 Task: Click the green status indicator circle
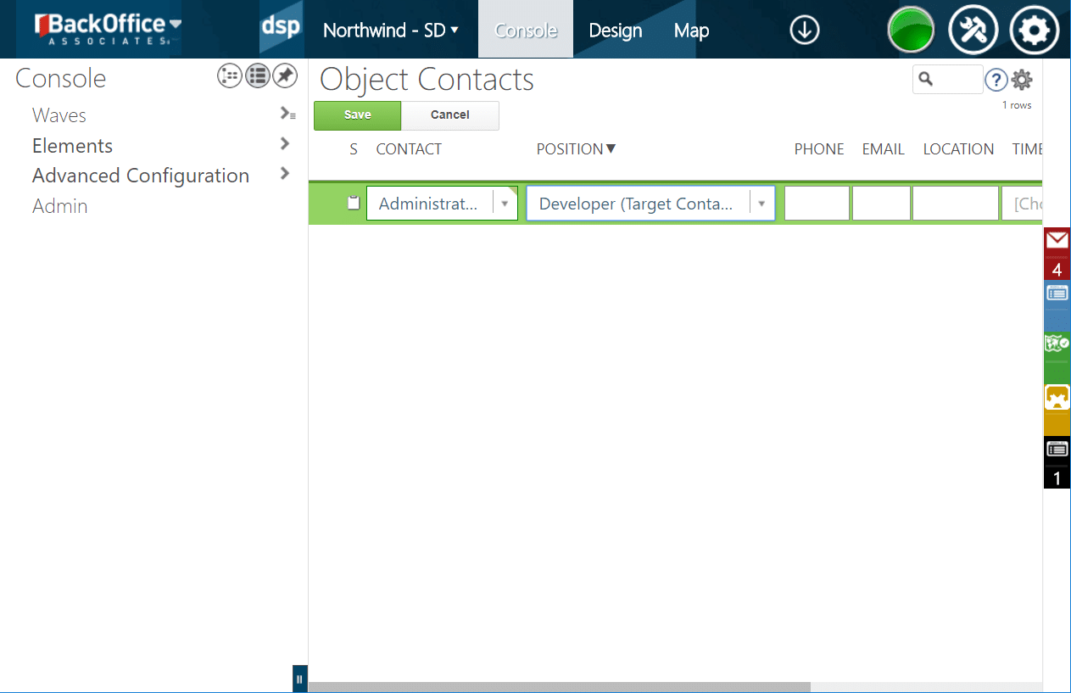[911, 31]
